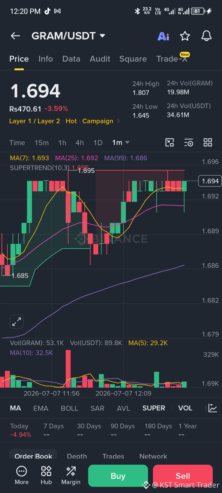The height and width of the screenshot is (493, 222).
Task: Toggle the MA indicator
Action: pyautogui.click(x=15, y=408)
